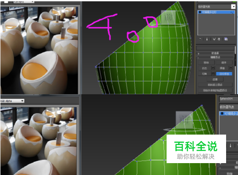Click the collapsed rollout bar above 软选择
This screenshot has height=175, width=238.
click(215, 48)
